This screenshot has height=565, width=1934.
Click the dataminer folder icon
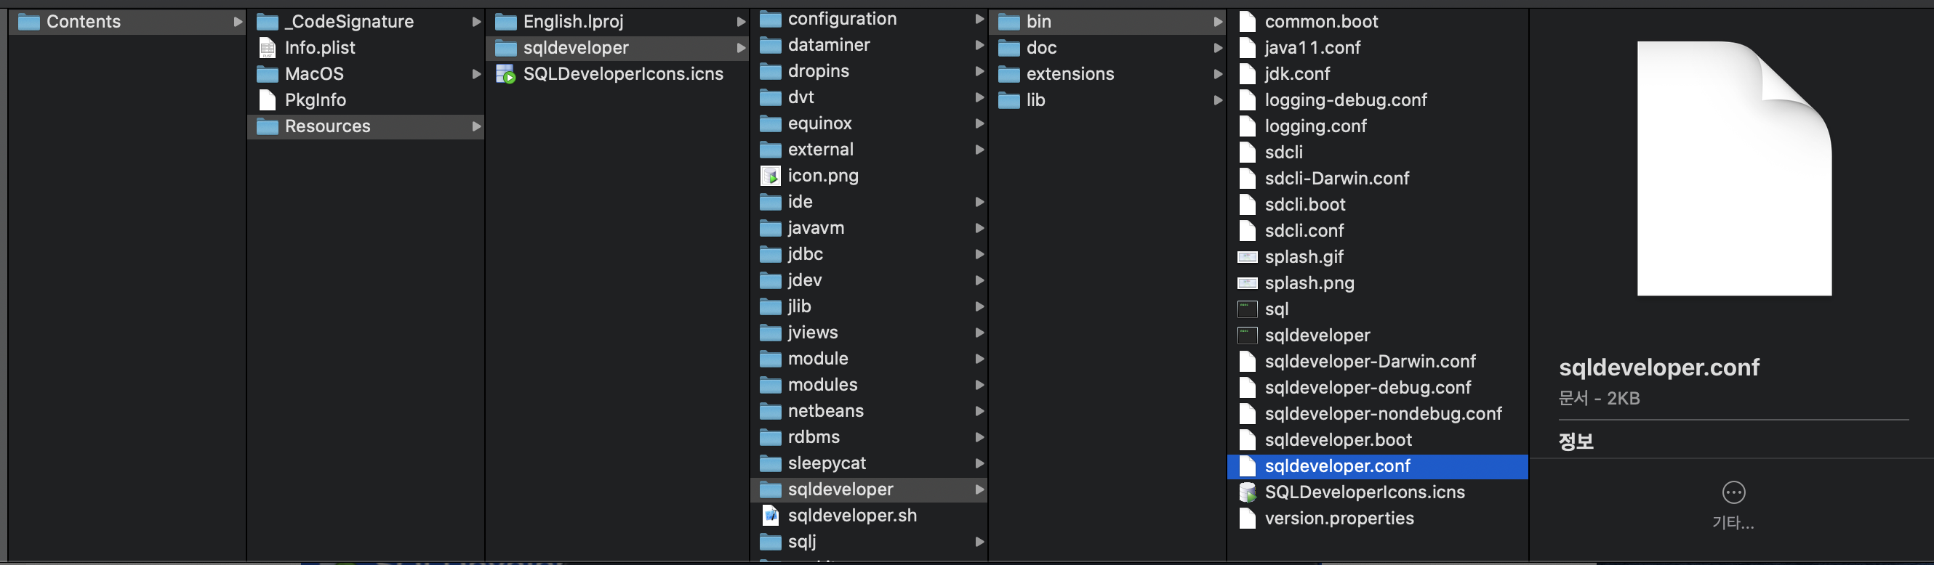click(770, 45)
